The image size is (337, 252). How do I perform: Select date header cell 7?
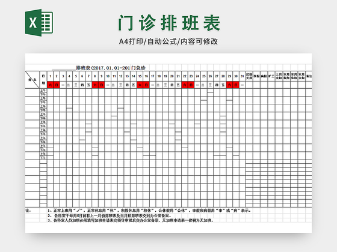pos(88,76)
